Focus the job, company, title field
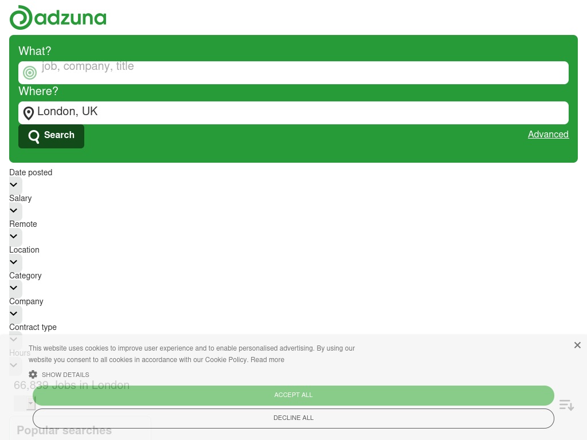The height and width of the screenshot is (440, 587). [x=298, y=73]
